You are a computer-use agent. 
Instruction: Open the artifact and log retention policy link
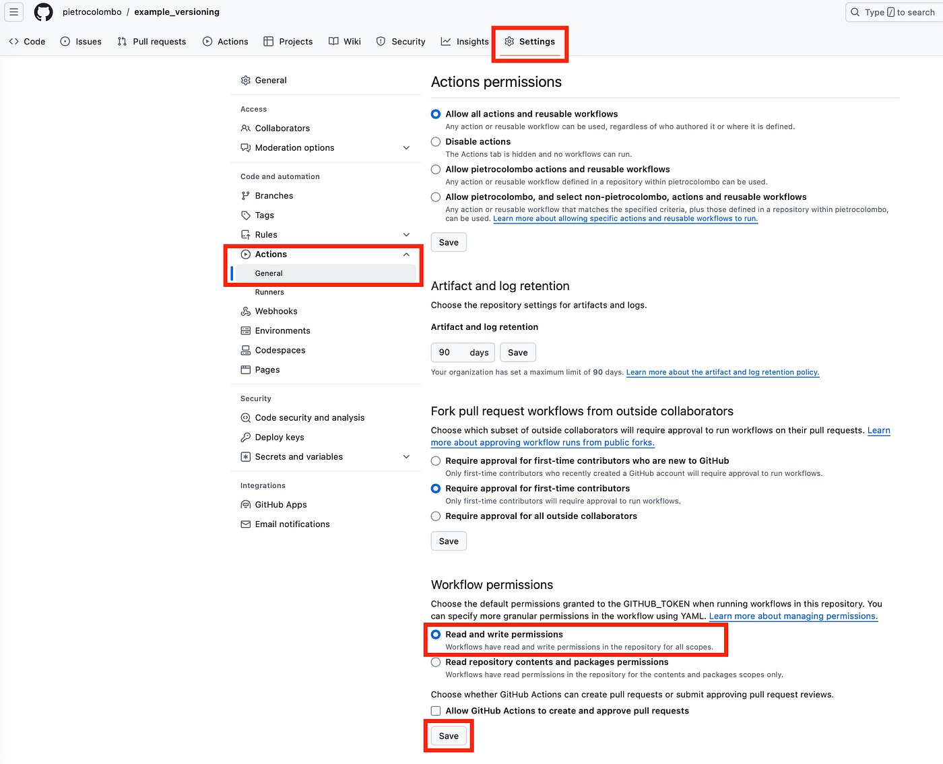click(723, 372)
